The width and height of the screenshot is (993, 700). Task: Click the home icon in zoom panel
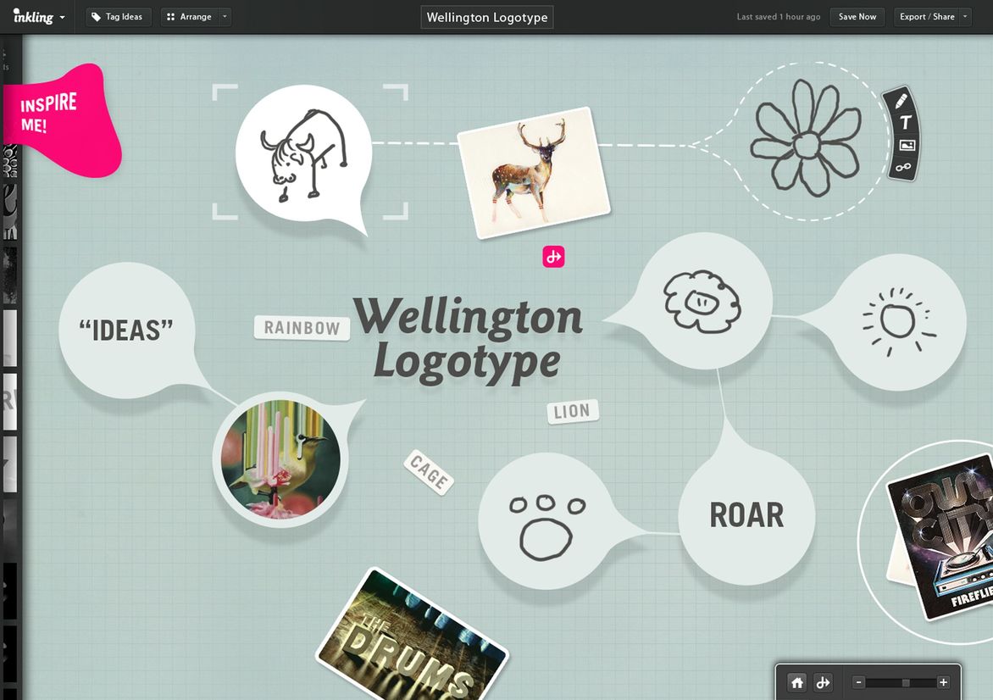point(797,682)
